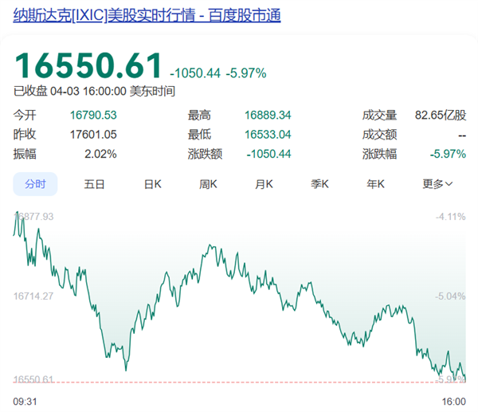Click the 今开 value 16790.53
Screen dimensions: 478x412
93,116
